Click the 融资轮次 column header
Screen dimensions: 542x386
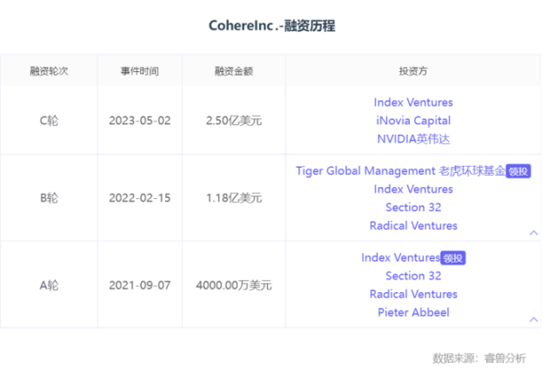coord(49,71)
